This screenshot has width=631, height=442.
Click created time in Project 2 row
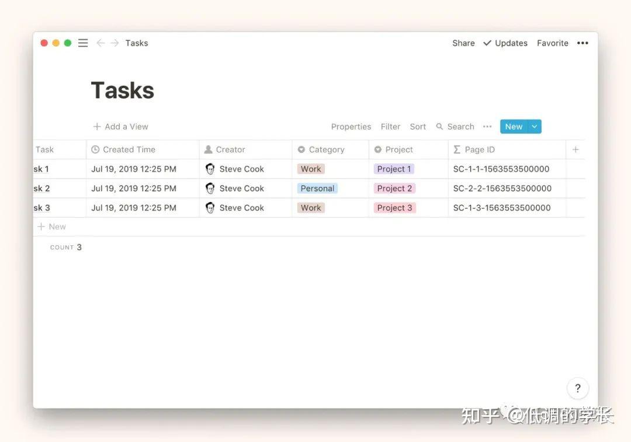tap(134, 188)
